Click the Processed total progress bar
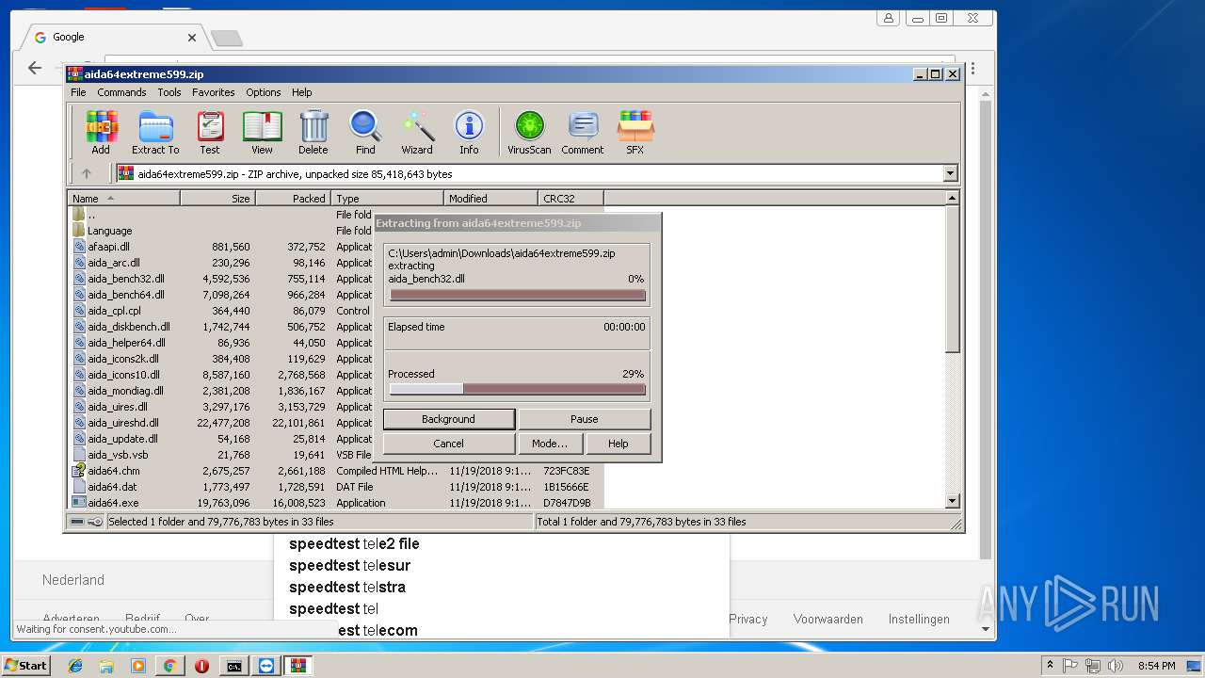 tap(518, 389)
